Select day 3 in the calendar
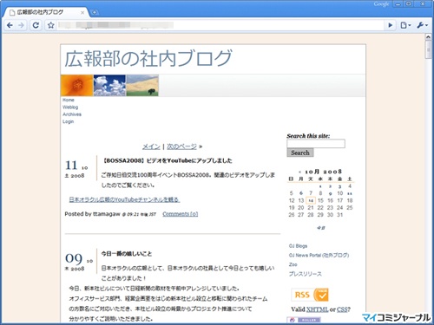434x325 pixels. click(x=340, y=186)
